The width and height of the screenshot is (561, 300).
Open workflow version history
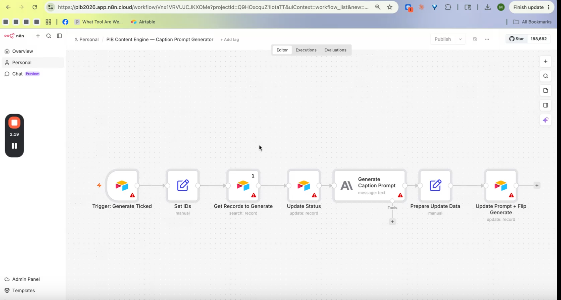475,39
